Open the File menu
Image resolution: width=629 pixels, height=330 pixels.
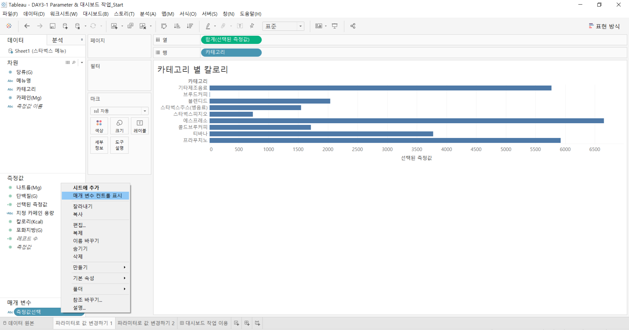click(x=10, y=14)
